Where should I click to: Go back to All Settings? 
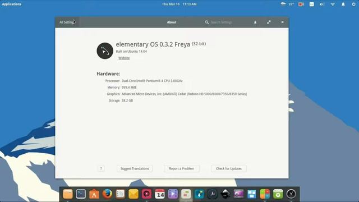click(67, 22)
